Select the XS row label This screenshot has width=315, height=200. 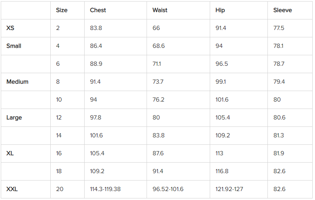tap(11, 28)
